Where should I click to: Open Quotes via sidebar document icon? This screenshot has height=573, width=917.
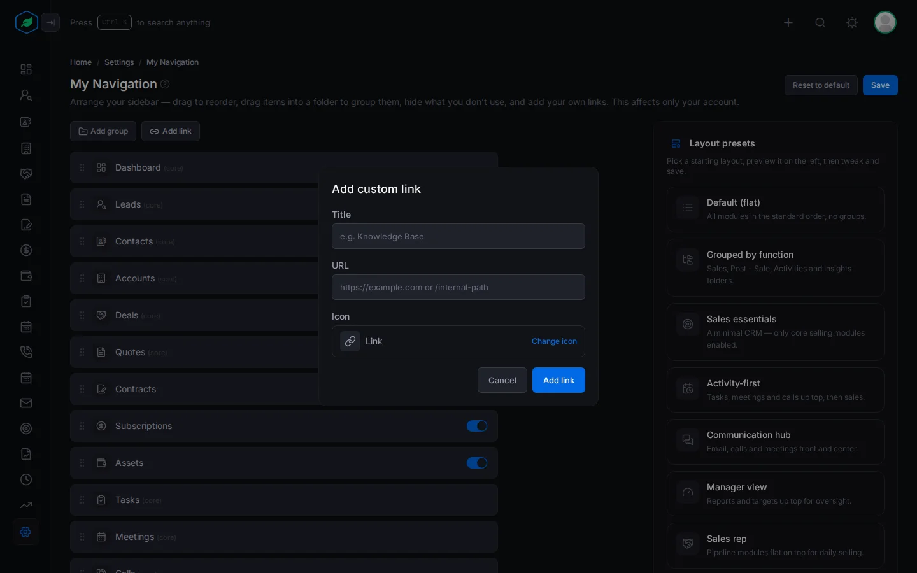pos(26,199)
